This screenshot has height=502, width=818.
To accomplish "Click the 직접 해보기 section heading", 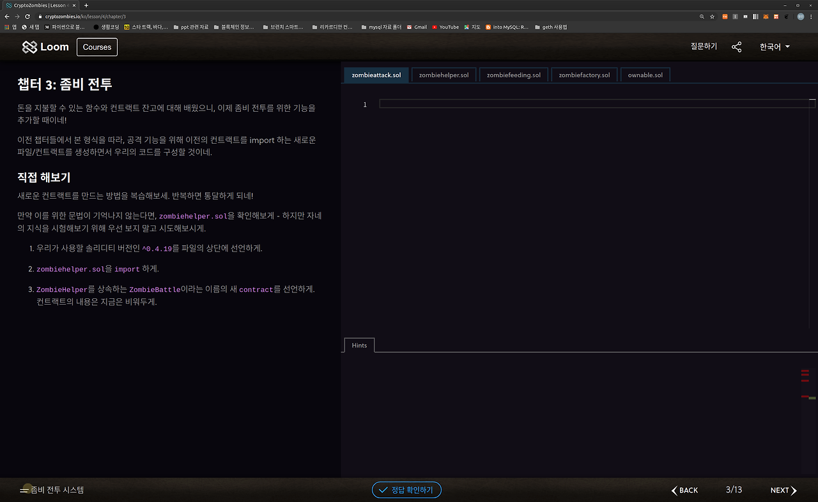I will pos(43,178).
